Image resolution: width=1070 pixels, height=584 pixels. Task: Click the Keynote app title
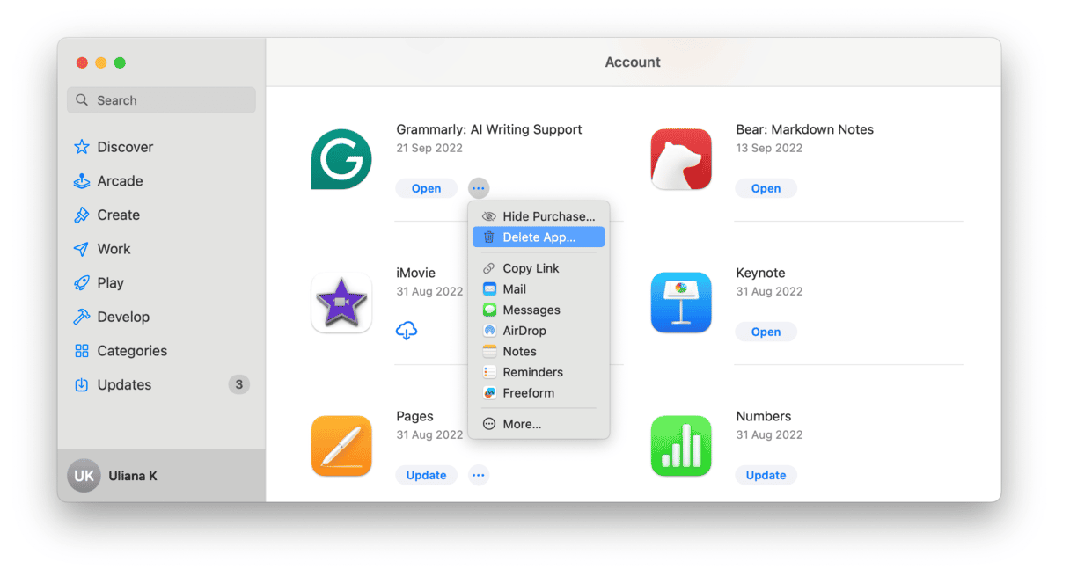click(761, 273)
